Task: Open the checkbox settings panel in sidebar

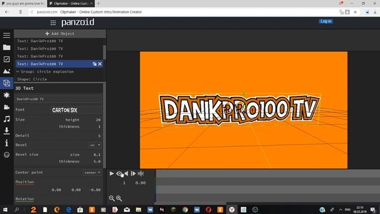Action: coord(7,59)
